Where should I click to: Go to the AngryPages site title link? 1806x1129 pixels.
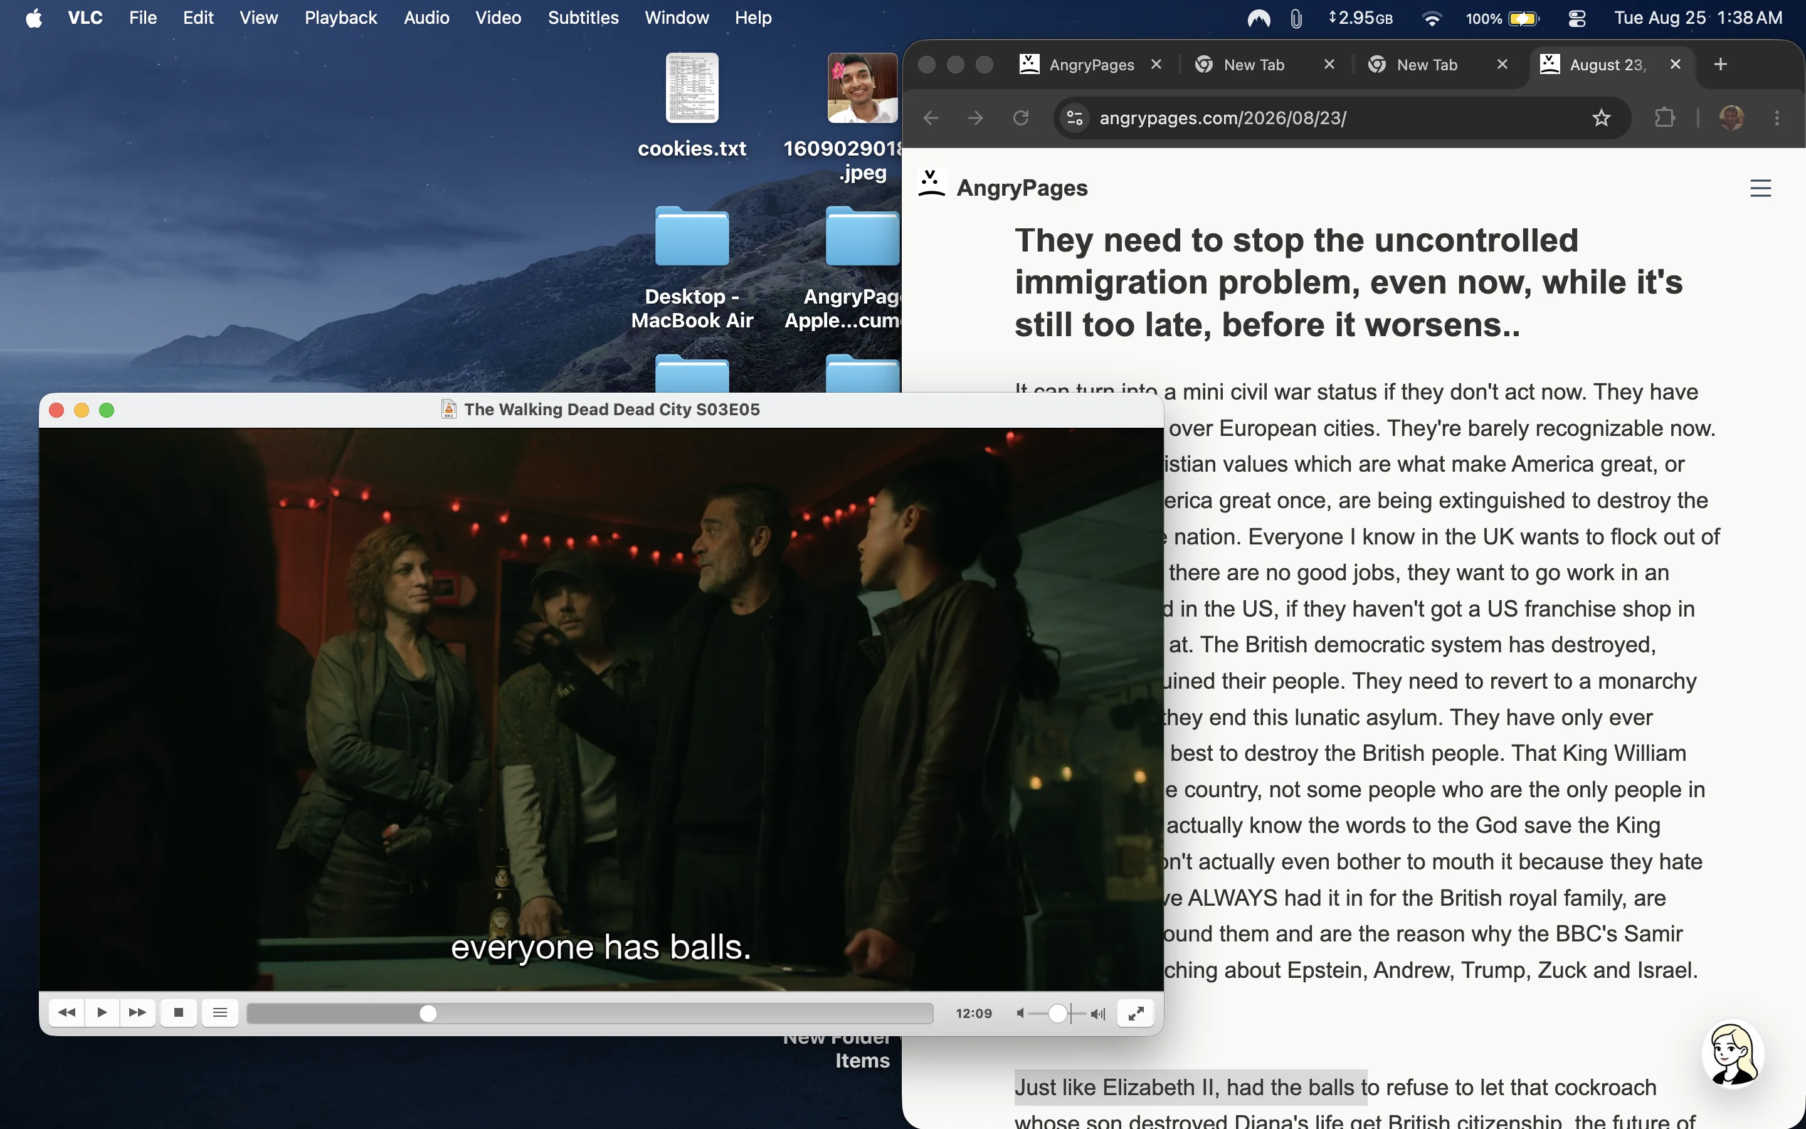1022,188
